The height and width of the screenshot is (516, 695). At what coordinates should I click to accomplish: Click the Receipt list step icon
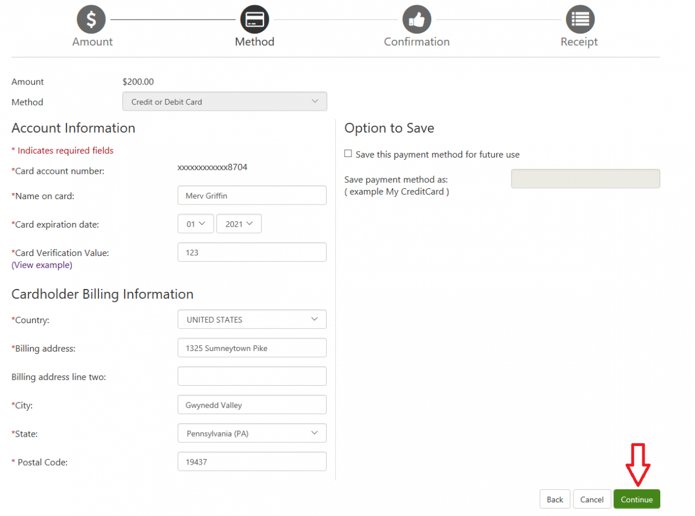580,20
